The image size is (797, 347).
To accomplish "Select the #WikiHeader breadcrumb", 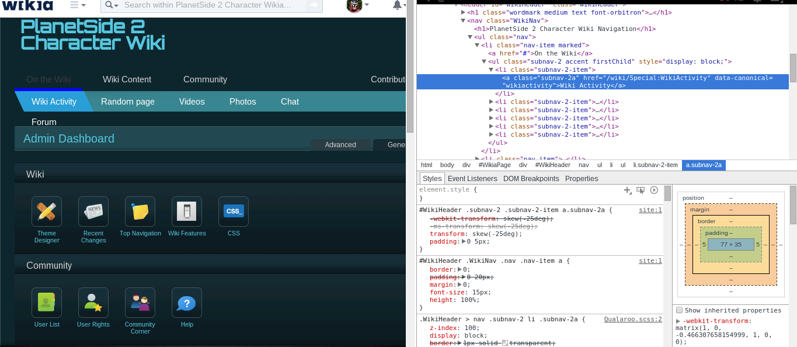I will (552, 165).
